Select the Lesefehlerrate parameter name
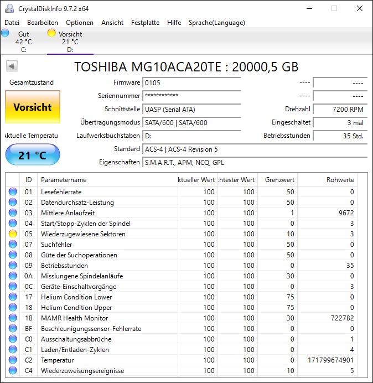373x383 pixels. 61,192
